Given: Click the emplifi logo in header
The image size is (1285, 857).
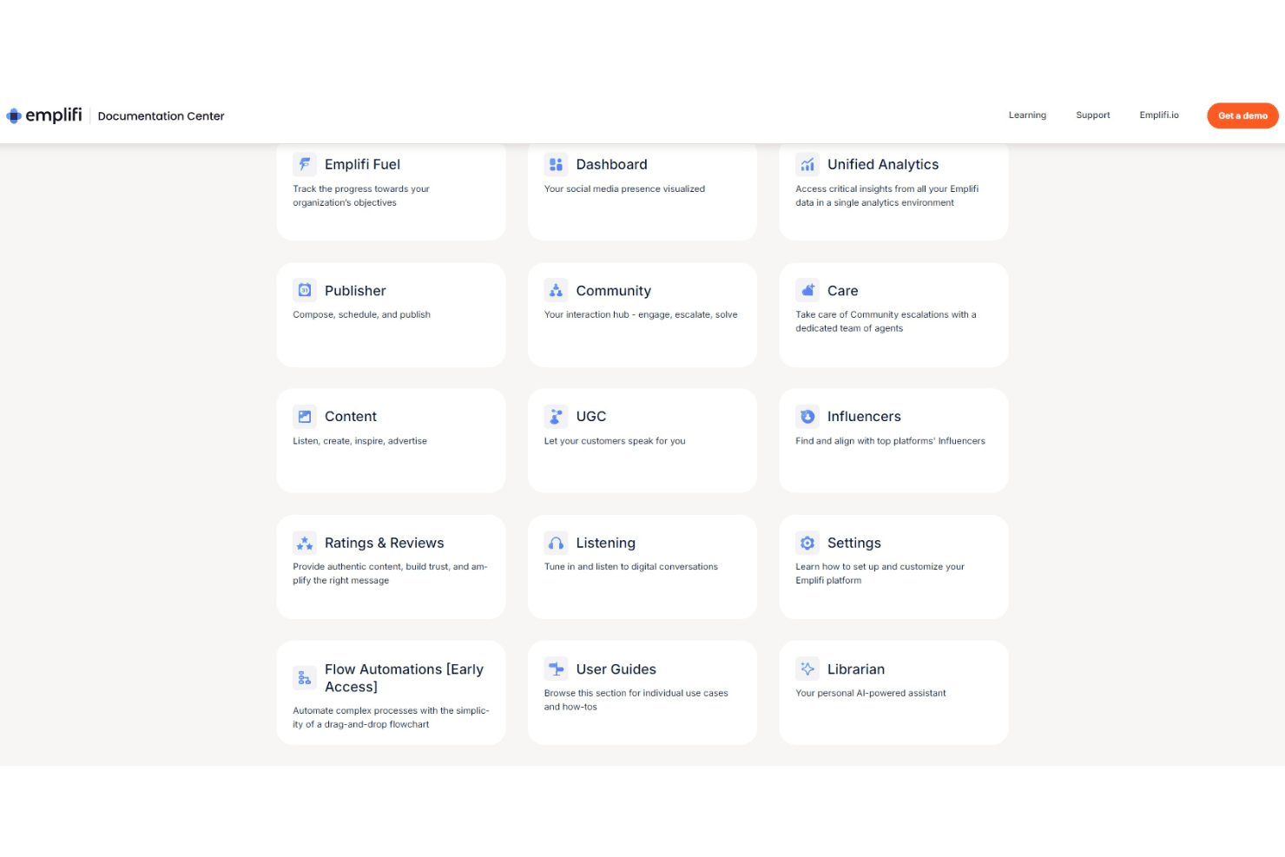Looking at the screenshot, I should click(x=44, y=115).
